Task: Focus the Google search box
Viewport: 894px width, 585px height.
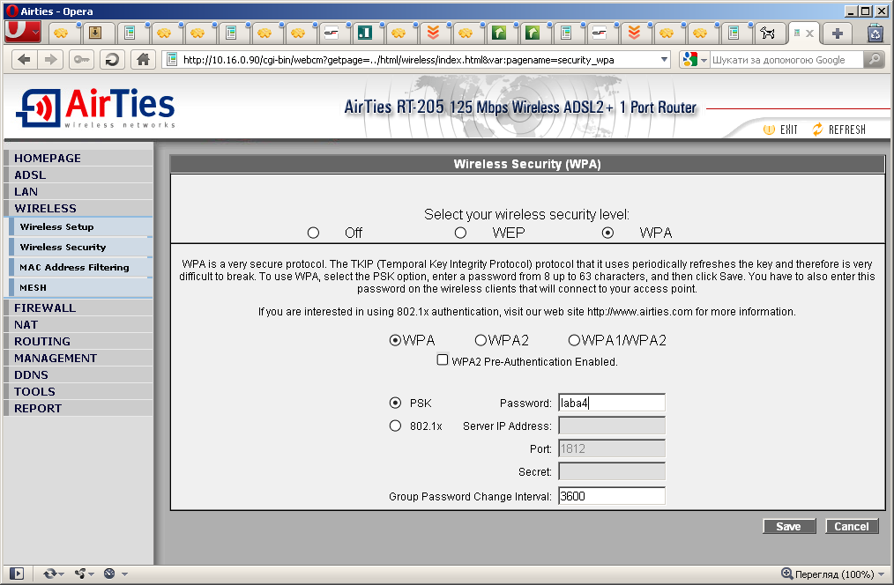Action: (x=786, y=60)
